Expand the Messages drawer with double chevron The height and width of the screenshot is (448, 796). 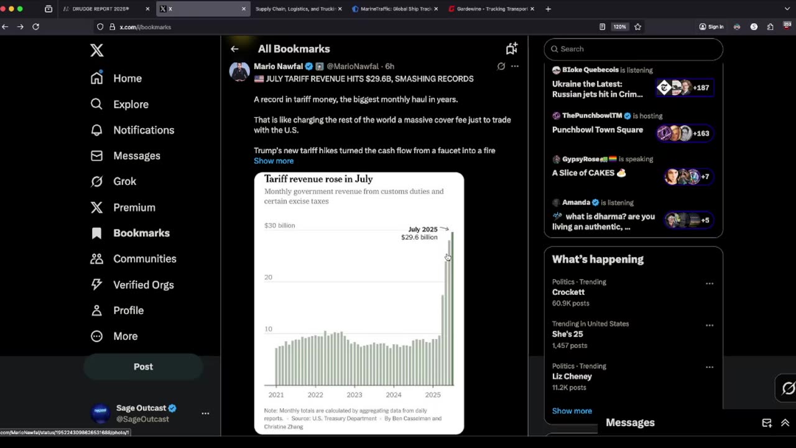click(785, 423)
